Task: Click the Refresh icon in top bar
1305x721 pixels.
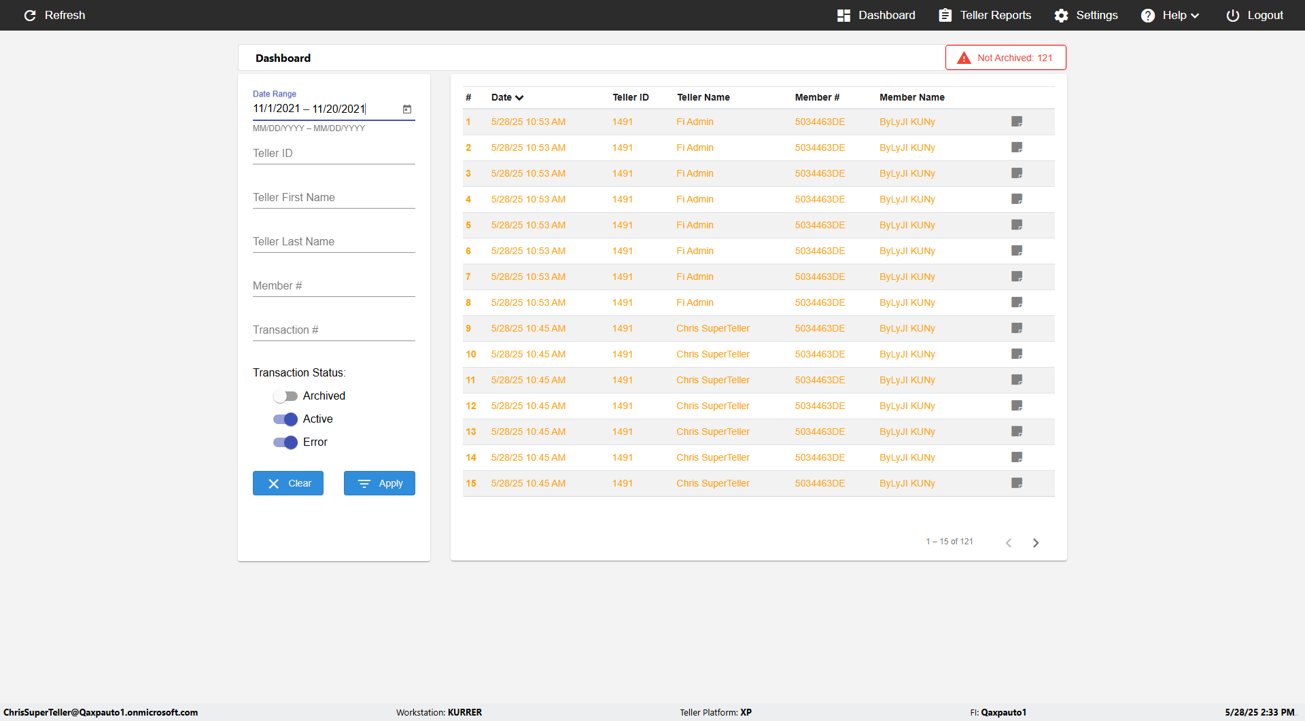Action: [30, 15]
